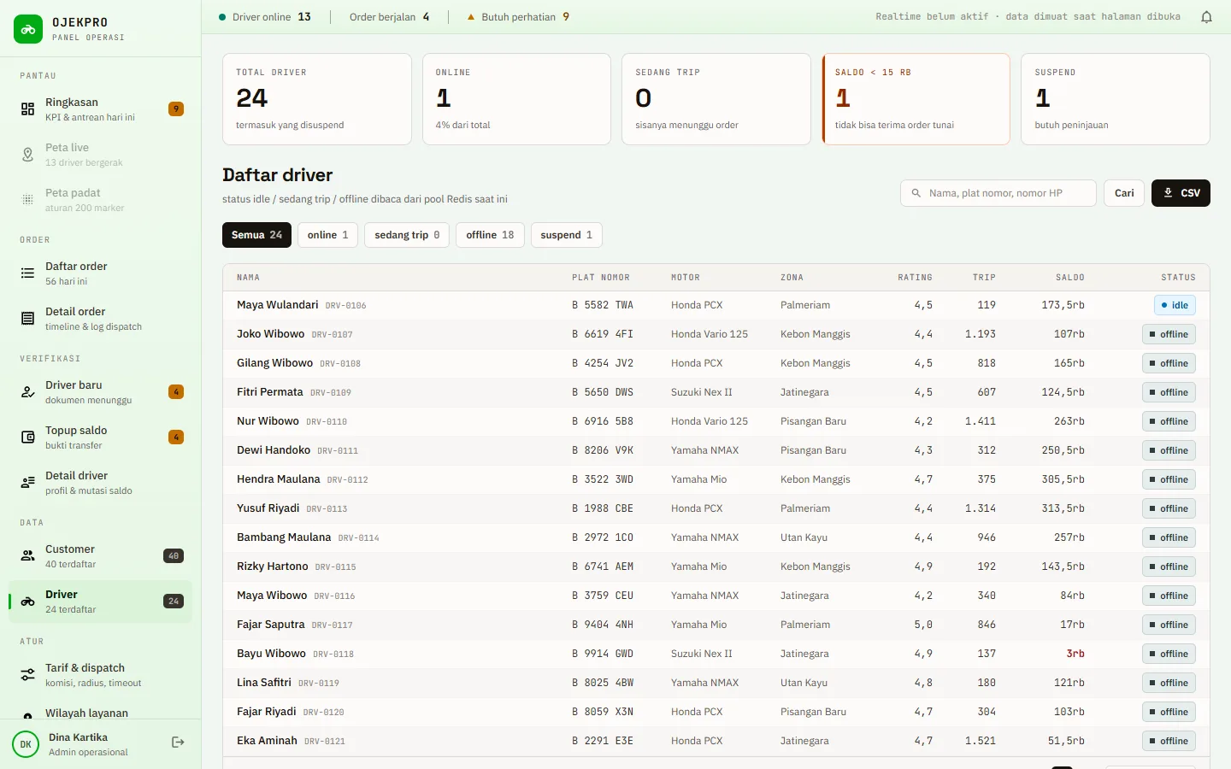Click the Cari search button

(x=1124, y=193)
